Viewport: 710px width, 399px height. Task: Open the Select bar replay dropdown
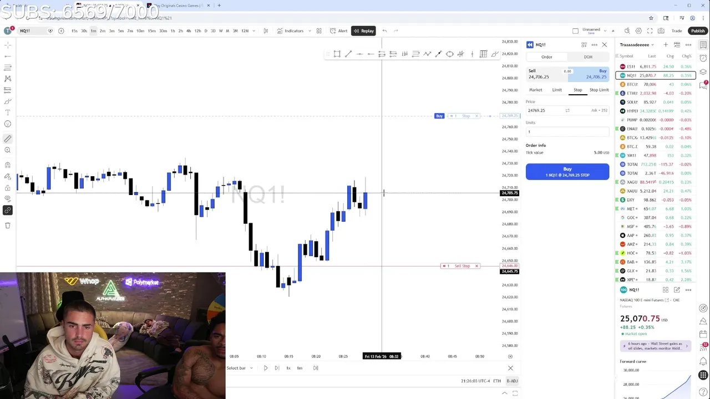click(240, 368)
